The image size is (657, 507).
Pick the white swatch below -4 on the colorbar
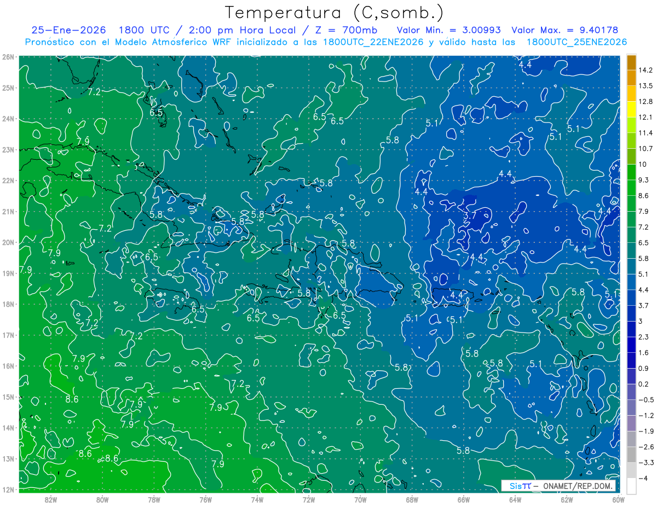click(631, 486)
